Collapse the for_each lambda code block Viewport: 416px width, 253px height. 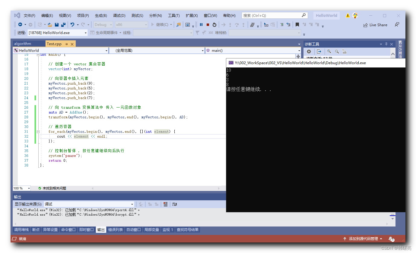coord(38,131)
